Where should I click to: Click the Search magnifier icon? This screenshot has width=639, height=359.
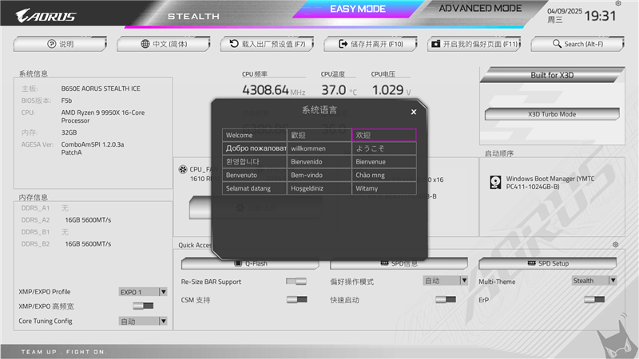[557, 44]
